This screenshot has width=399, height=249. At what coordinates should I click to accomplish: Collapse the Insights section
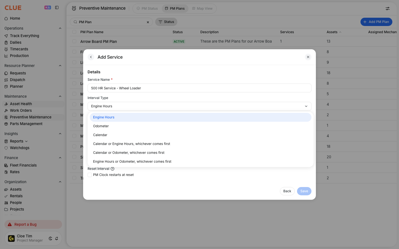(60, 134)
